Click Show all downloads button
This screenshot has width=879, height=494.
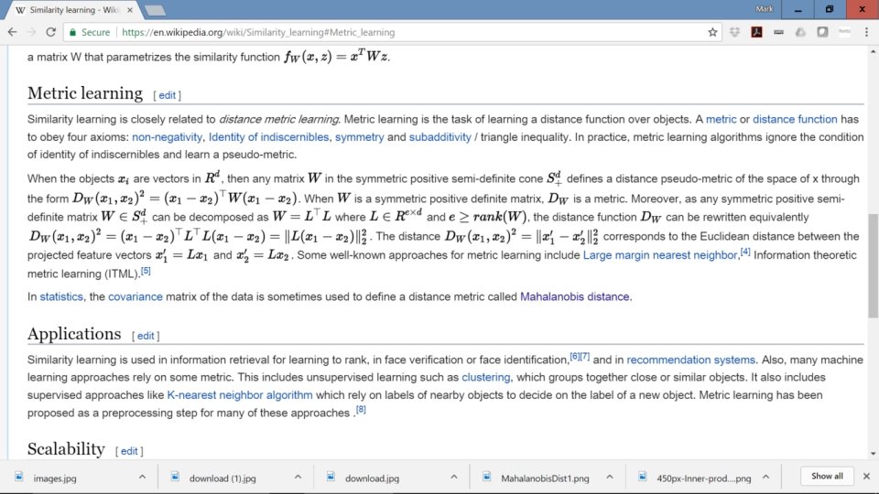(x=827, y=476)
